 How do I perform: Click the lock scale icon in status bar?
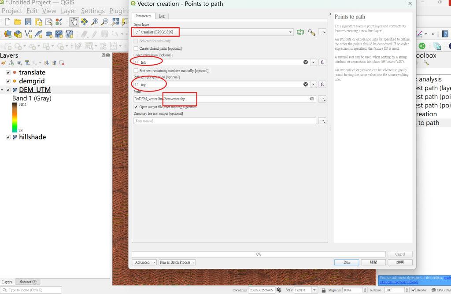(324, 290)
